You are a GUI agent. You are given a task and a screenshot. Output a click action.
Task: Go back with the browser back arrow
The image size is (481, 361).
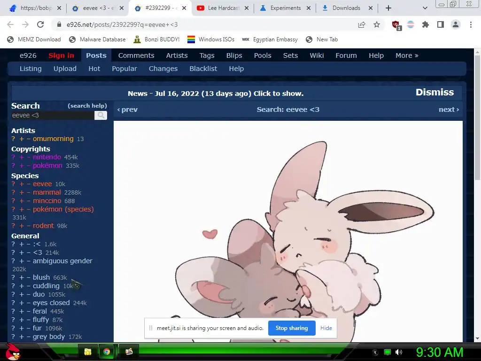click(10, 24)
